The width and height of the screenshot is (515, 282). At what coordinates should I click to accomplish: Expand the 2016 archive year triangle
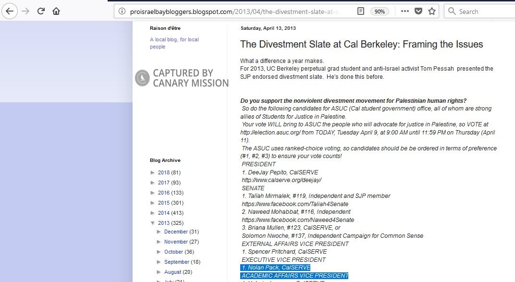pos(153,193)
